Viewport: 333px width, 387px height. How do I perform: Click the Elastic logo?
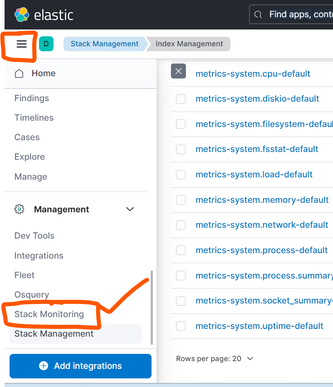[x=44, y=15]
